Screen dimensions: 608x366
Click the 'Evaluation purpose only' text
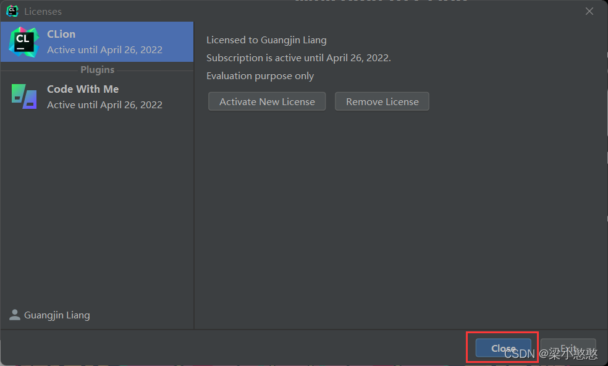(x=260, y=76)
